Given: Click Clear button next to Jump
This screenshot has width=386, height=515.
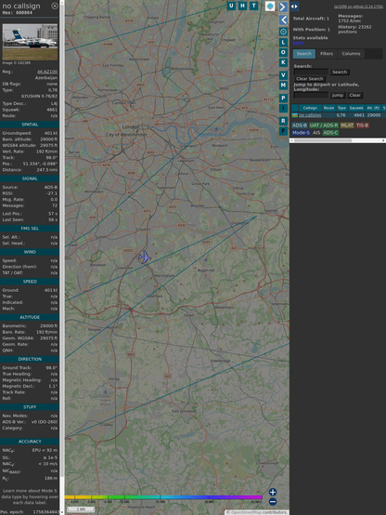Looking at the screenshot, I should tap(354, 95).
